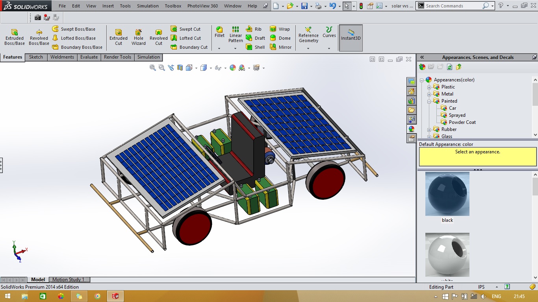Viewport: 538px width, 302px height.
Task: Select the Powder Coat tree item
Action: (462, 122)
